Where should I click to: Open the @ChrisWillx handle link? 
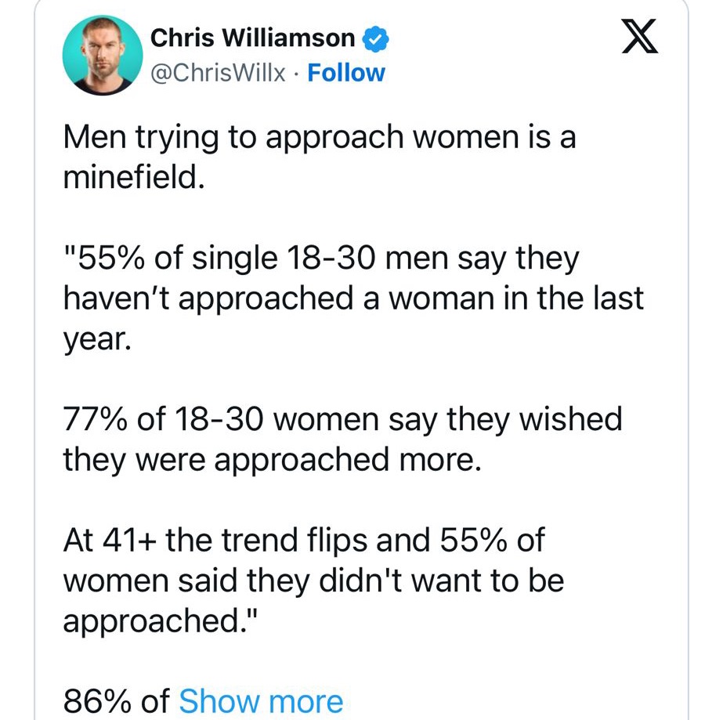coord(217,73)
